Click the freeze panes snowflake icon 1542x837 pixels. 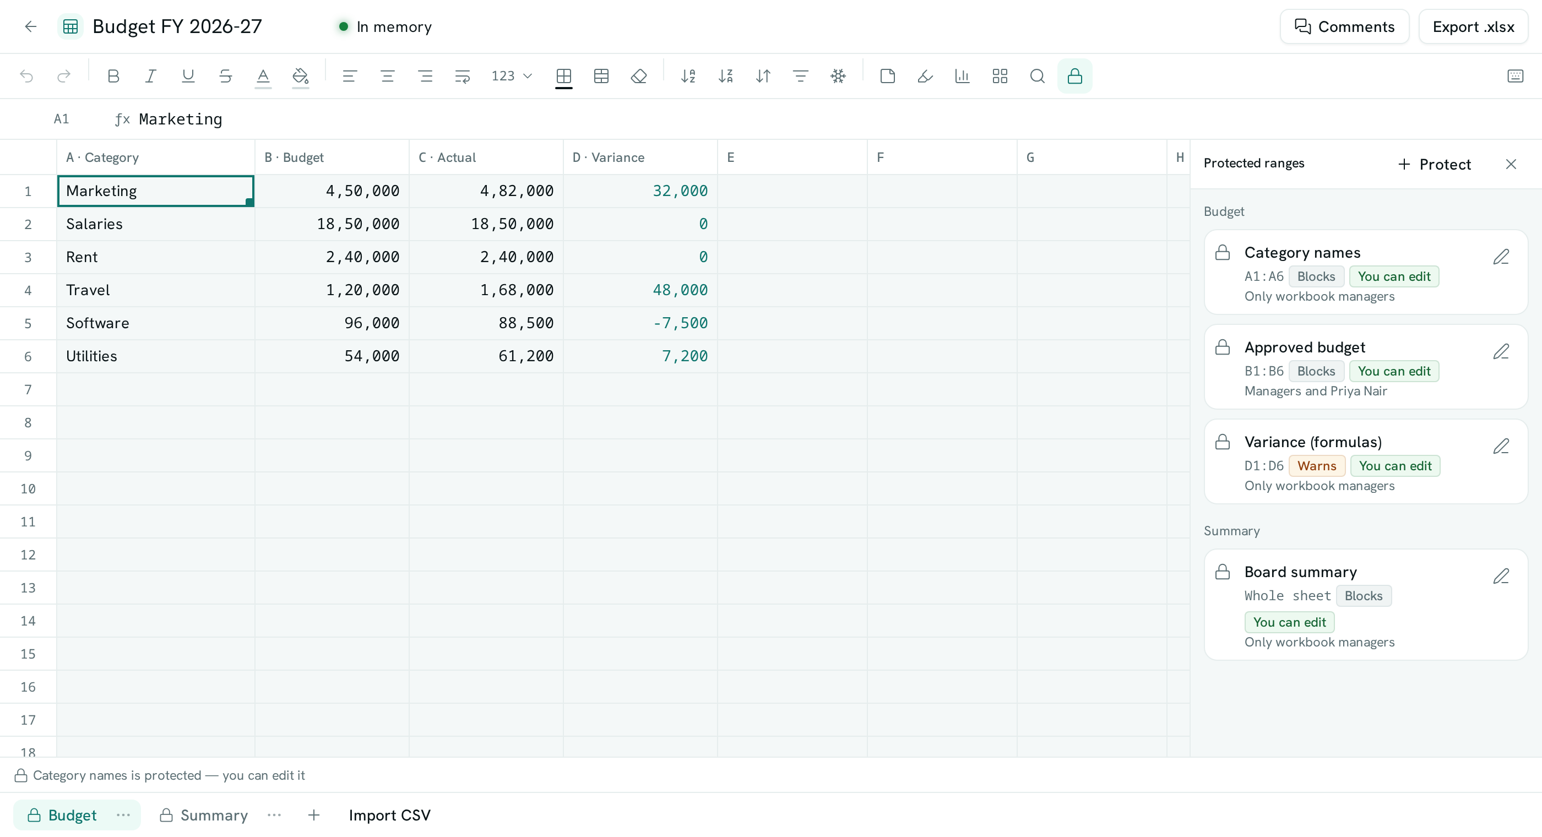[x=838, y=76]
